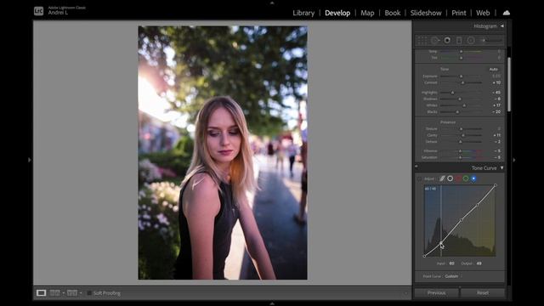Open the Web module
Image resolution: width=544 pixels, height=306 pixels.
(483, 13)
